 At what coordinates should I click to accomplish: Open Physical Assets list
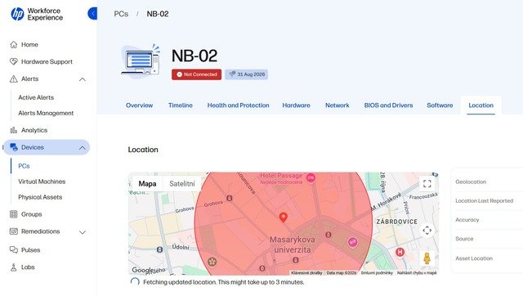[x=40, y=197]
